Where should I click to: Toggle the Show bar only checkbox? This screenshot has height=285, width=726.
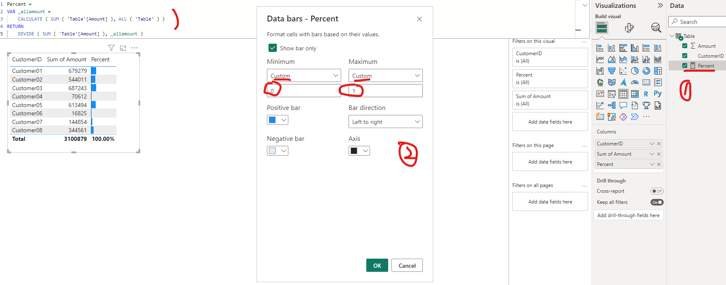click(x=273, y=48)
